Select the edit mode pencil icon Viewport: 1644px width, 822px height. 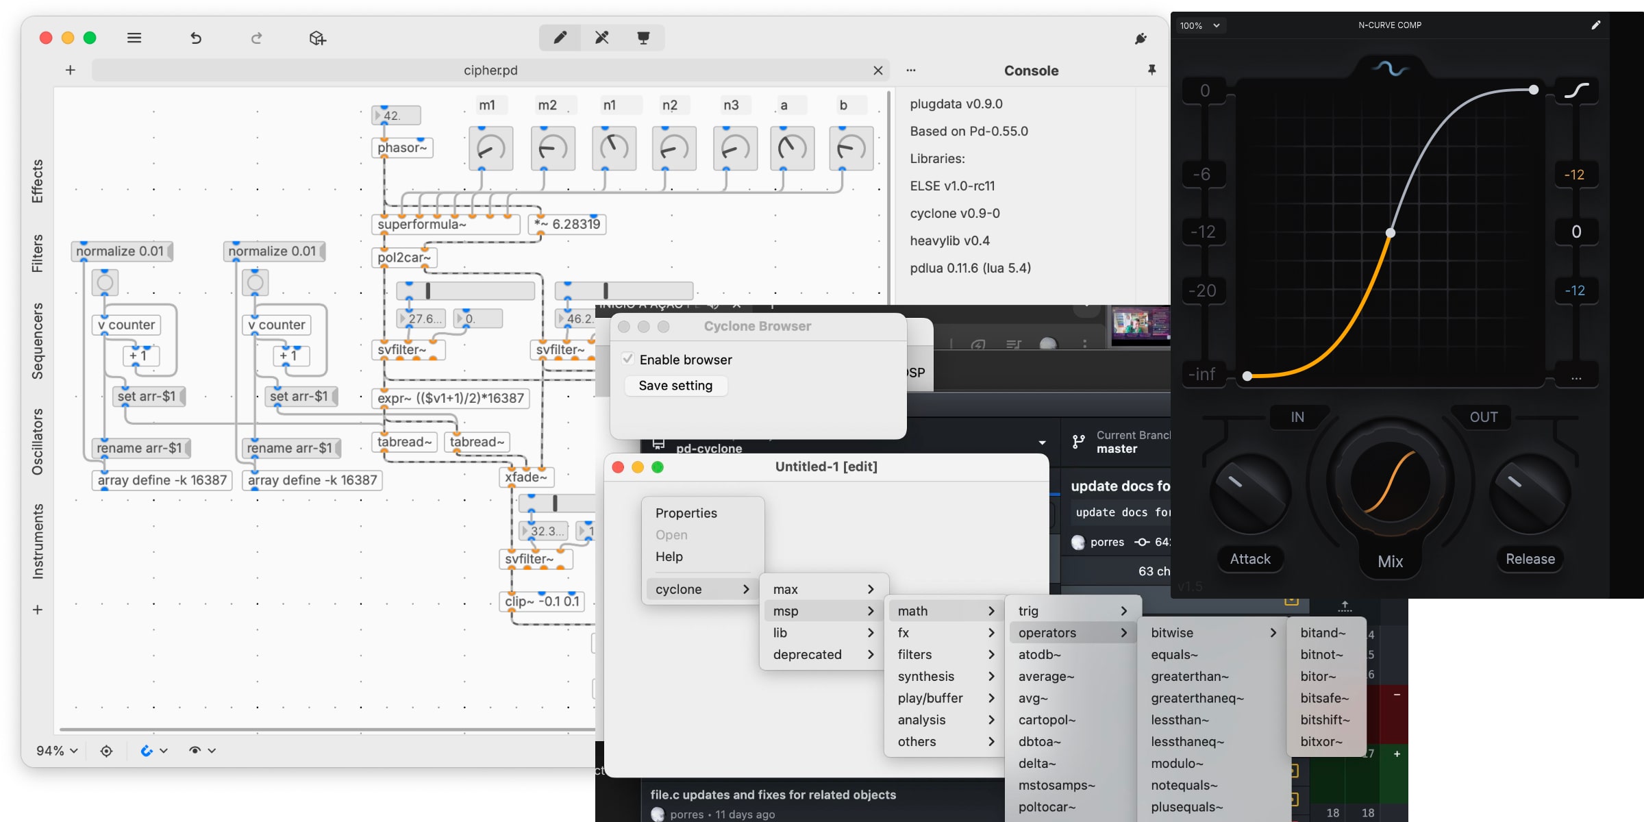560,38
